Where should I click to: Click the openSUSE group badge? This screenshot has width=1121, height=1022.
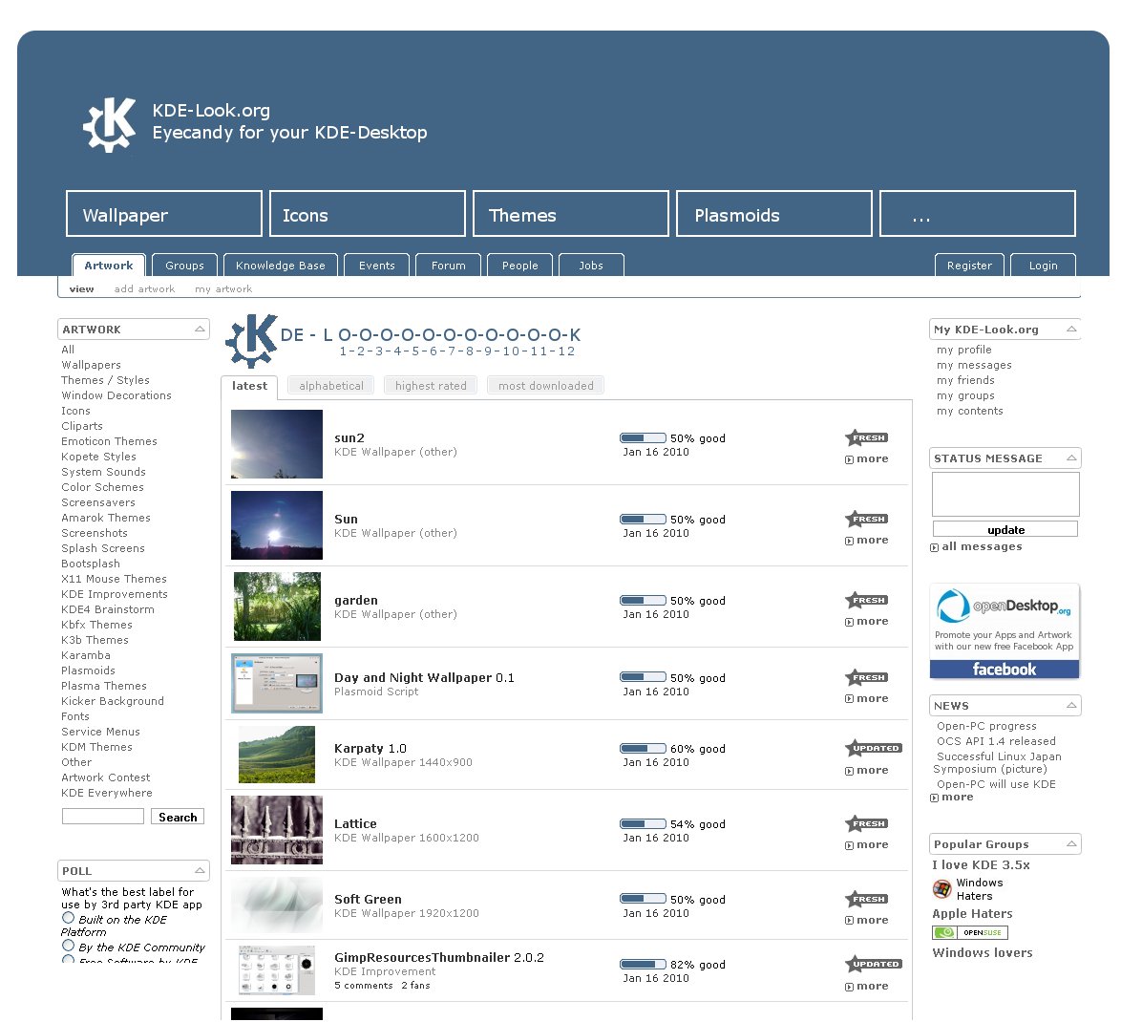[x=969, y=932]
